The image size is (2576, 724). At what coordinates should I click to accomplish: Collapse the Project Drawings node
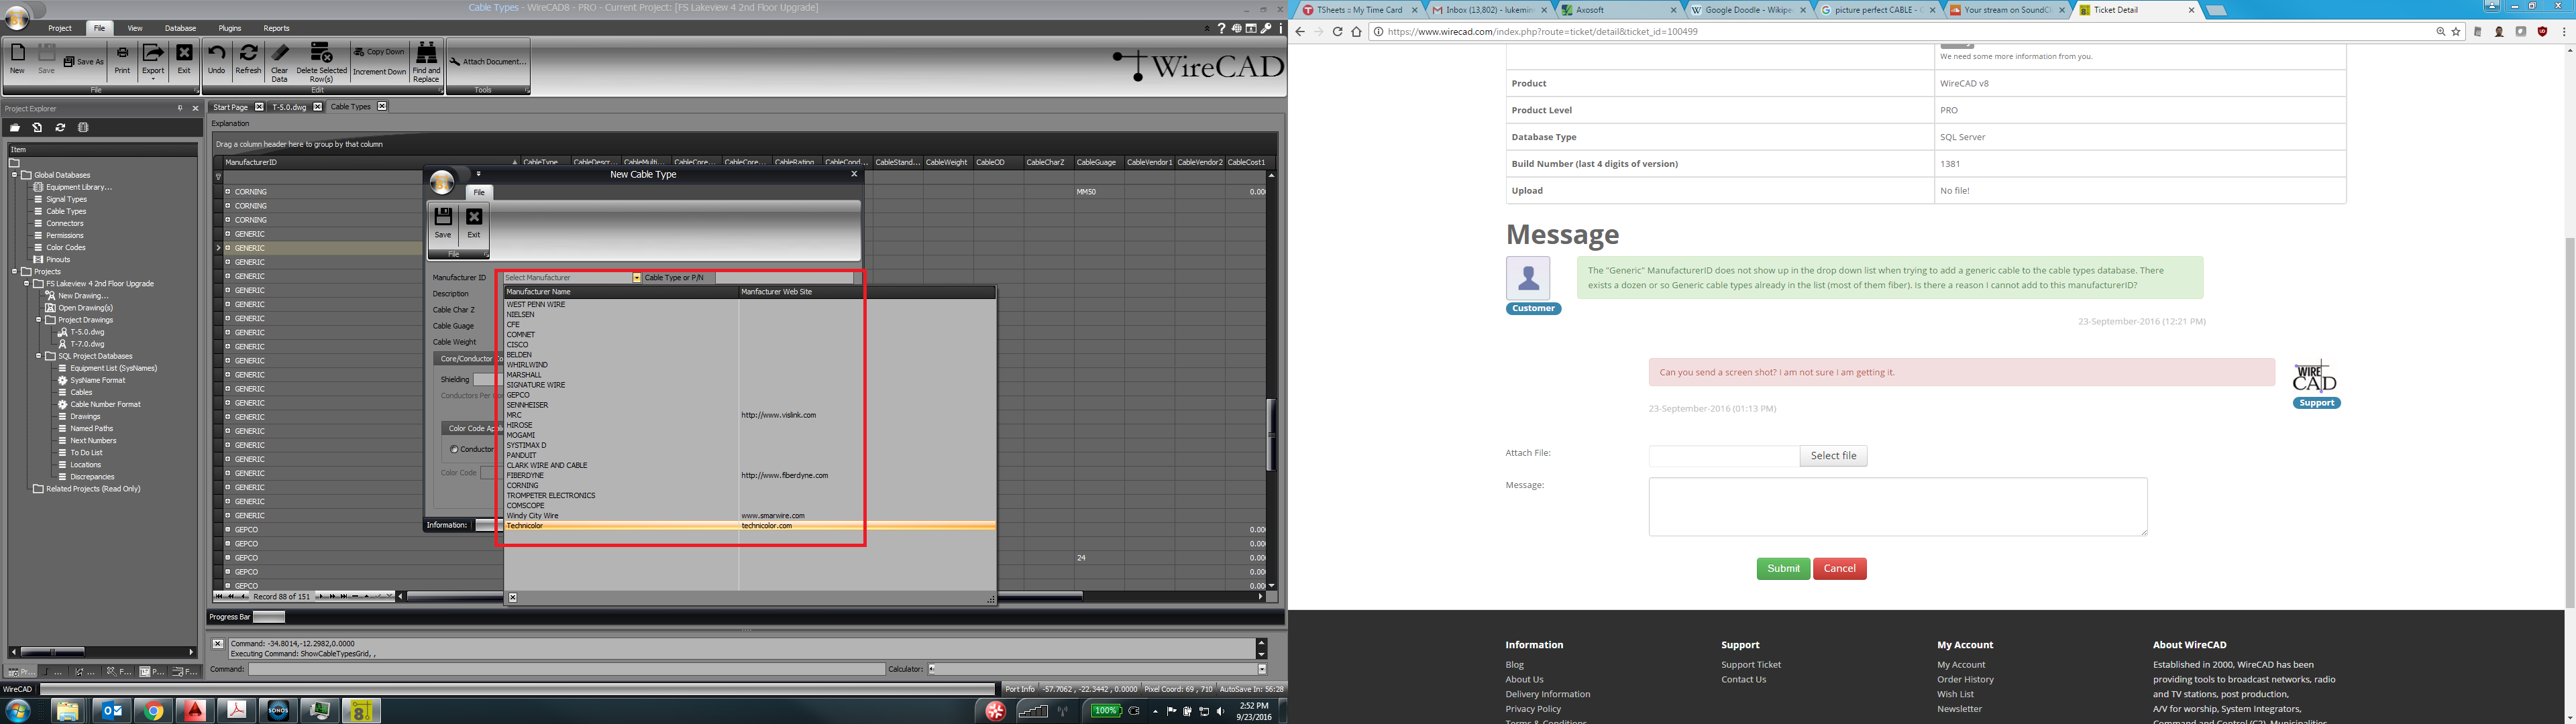point(39,320)
